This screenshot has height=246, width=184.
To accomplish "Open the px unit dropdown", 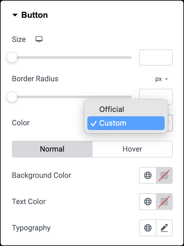I will pyautogui.click(x=162, y=79).
